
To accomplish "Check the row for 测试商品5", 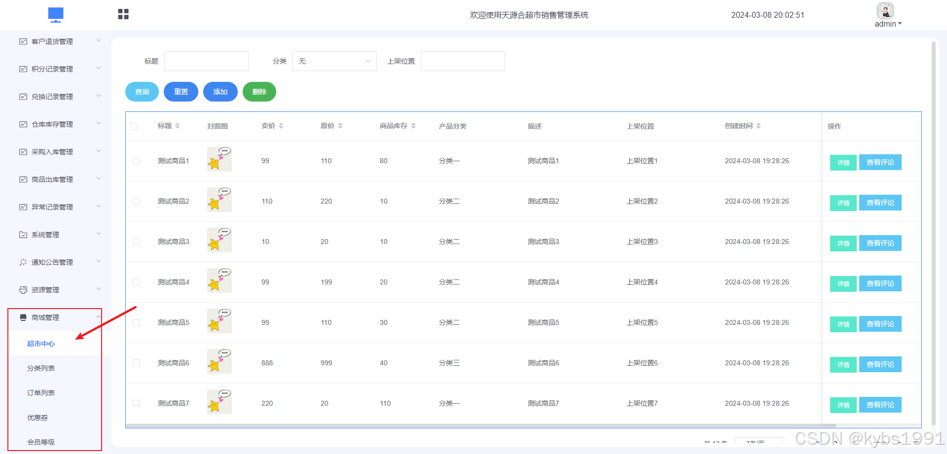I will tap(136, 322).
